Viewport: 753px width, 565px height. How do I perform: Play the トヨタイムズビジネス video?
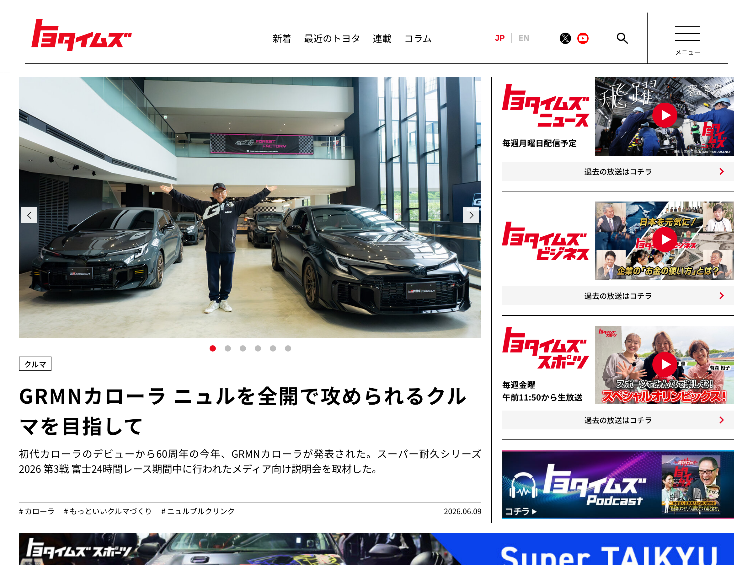664,240
